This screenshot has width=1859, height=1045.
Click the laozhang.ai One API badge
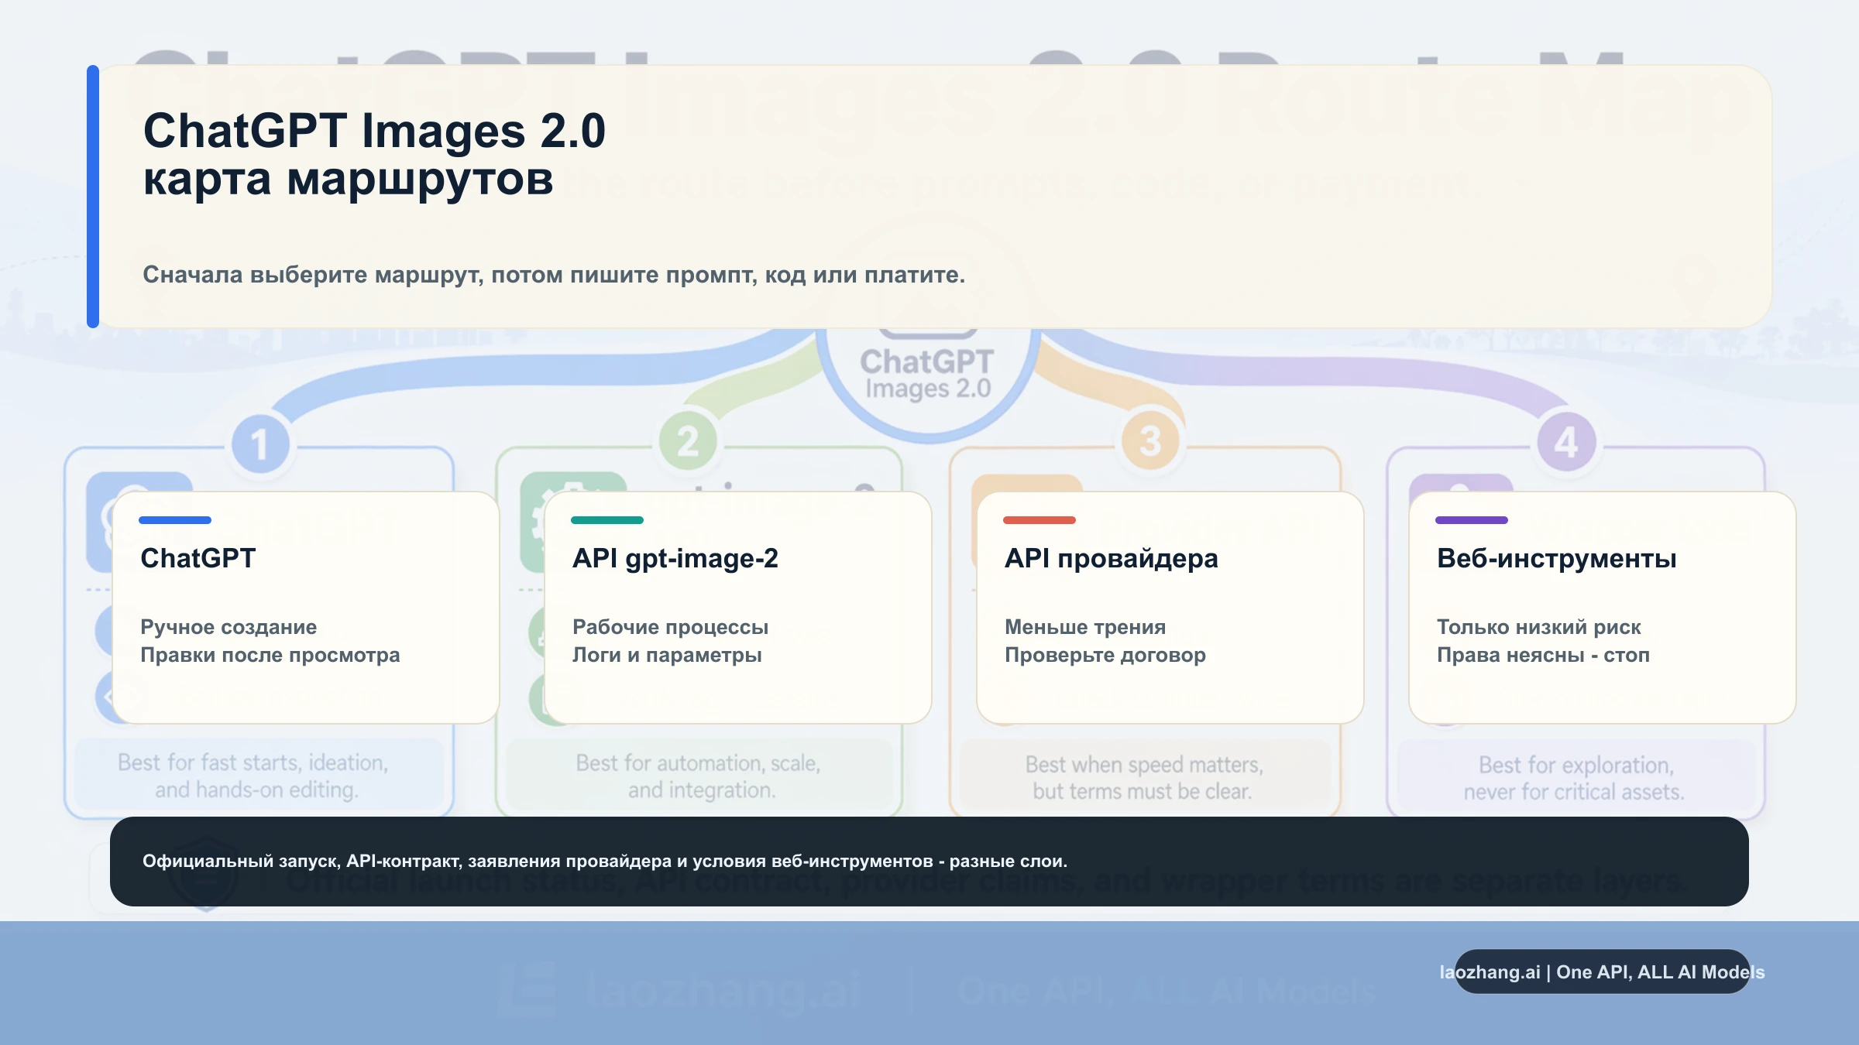(x=1602, y=972)
